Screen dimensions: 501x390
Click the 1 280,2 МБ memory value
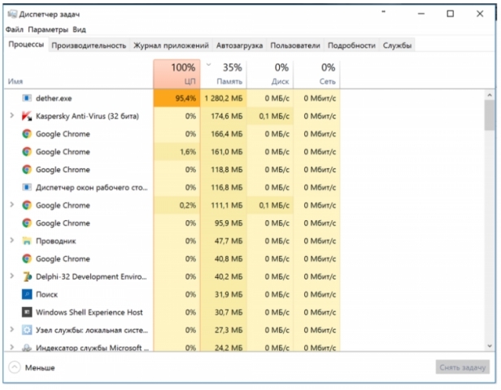click(224, 98)
